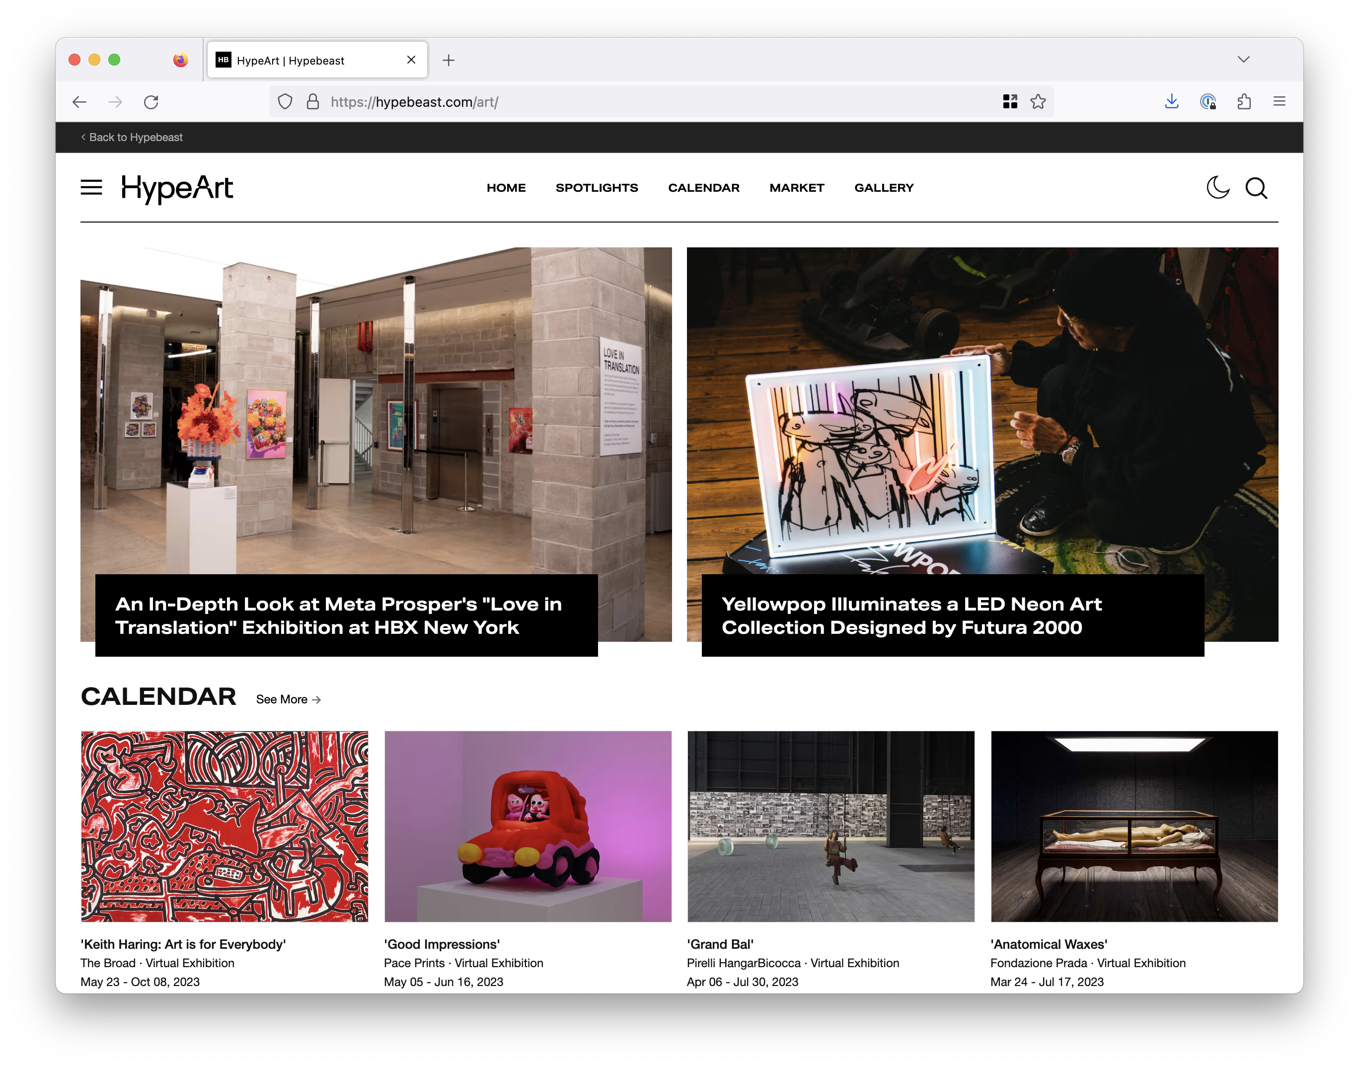
Task: Reload the page with the refresh icon
Action: pos(151,102)
